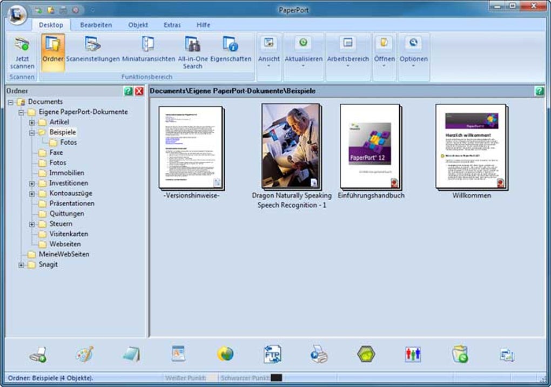Image resolution: width=551 pixels, height=387 pixels.
Task: Select the Dragon Naturally Speaking photo thumbnail
Action: [291, 147]
